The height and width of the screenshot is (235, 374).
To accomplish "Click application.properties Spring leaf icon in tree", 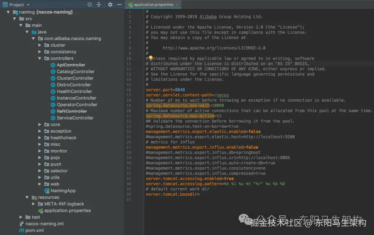I will 41,211.
